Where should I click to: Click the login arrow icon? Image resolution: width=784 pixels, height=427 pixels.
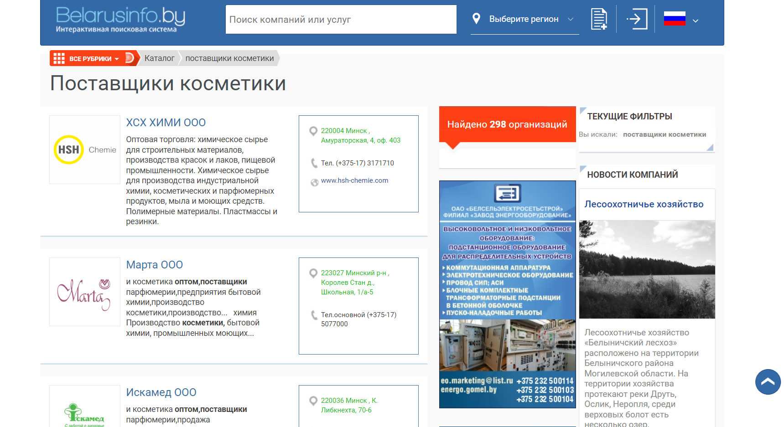pos(637,19)
